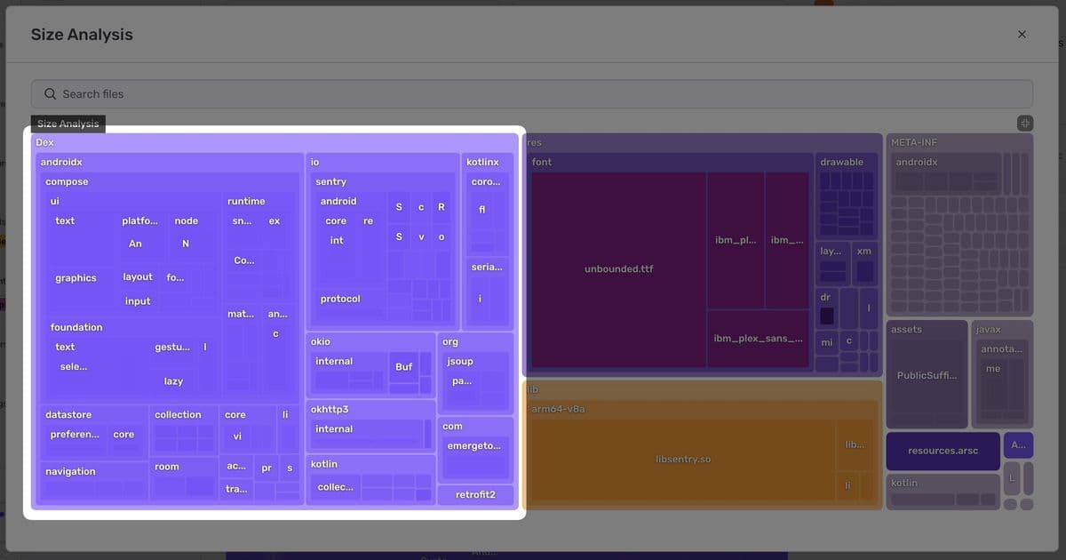Select the jsoup block under org
The image size is (1066, 560).
coord(460,362)
